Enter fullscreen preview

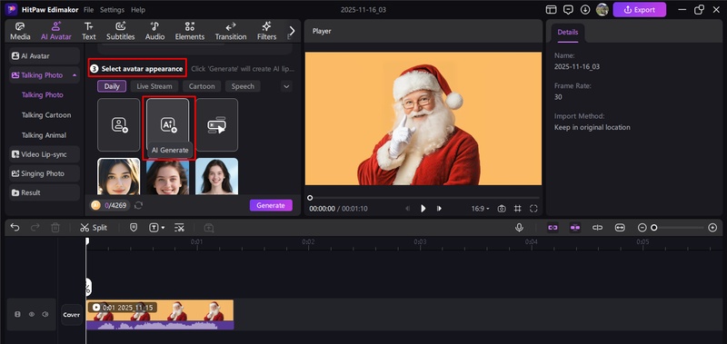click(x=533, y=209)
